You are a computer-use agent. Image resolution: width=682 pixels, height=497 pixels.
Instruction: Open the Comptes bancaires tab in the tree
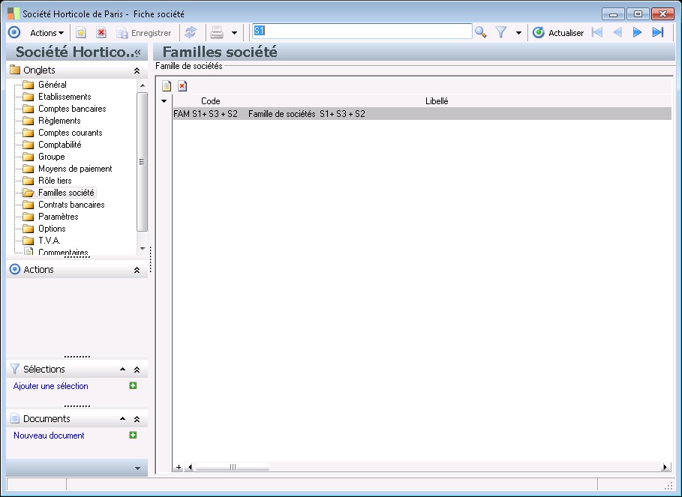72,109
